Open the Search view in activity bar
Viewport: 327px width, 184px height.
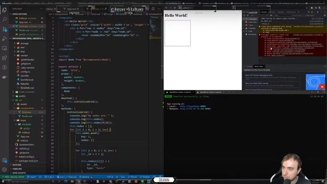4,19
